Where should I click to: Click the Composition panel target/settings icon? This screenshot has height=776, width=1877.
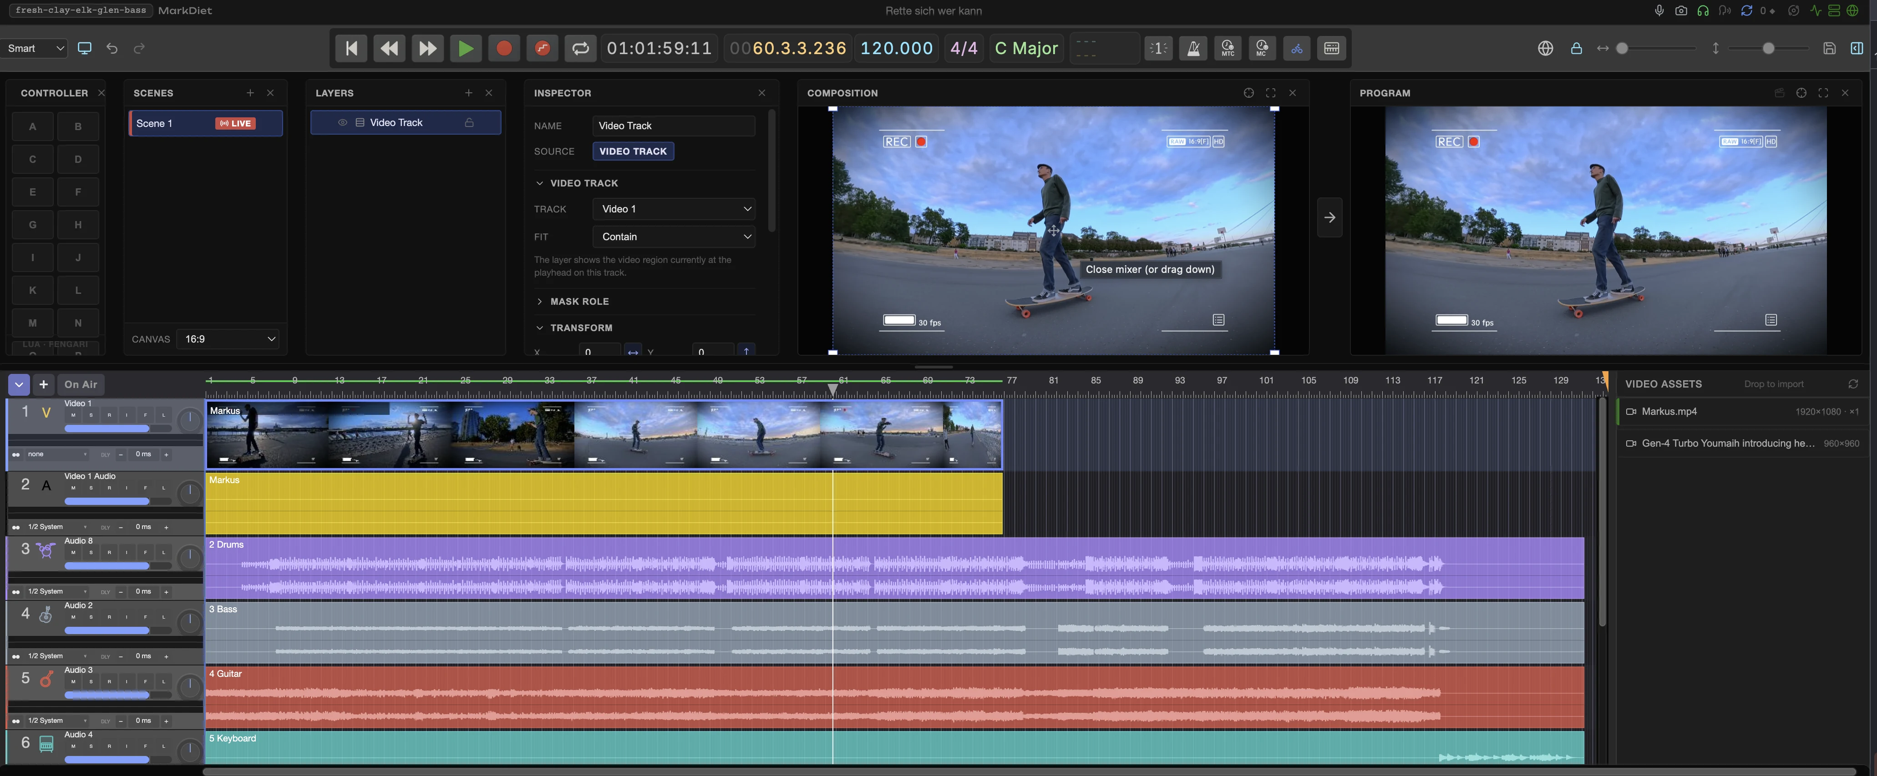point(1248,92)
